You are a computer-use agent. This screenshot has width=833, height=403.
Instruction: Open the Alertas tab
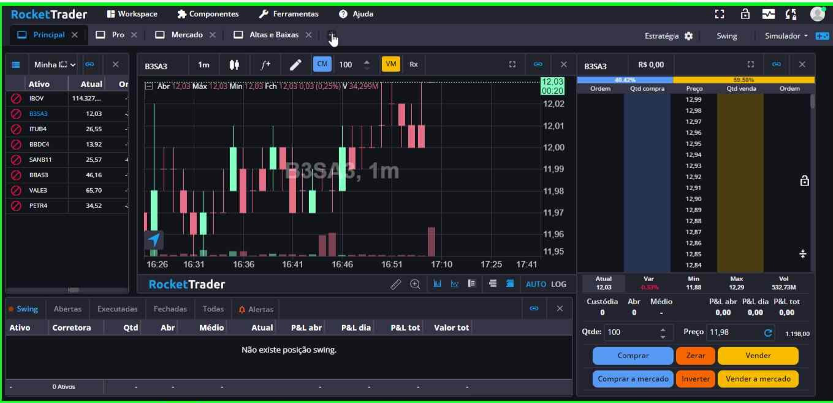tap(256, 310)
